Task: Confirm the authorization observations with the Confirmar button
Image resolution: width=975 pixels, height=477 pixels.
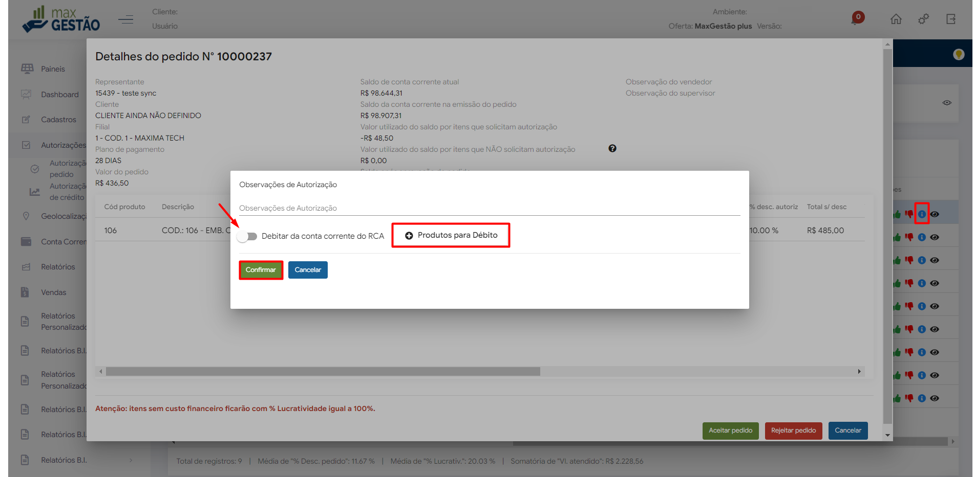Action: point(261,270)
